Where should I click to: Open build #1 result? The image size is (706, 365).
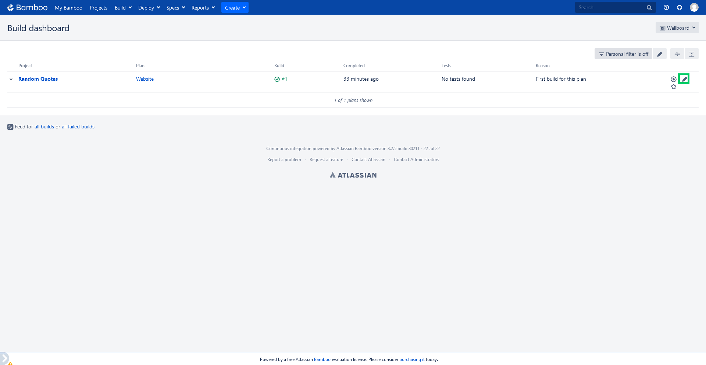coord(284,79)
